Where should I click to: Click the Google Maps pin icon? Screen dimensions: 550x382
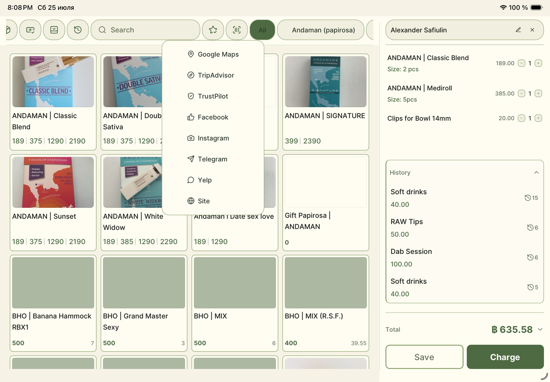pyautogui.click(x=191, y=55)
